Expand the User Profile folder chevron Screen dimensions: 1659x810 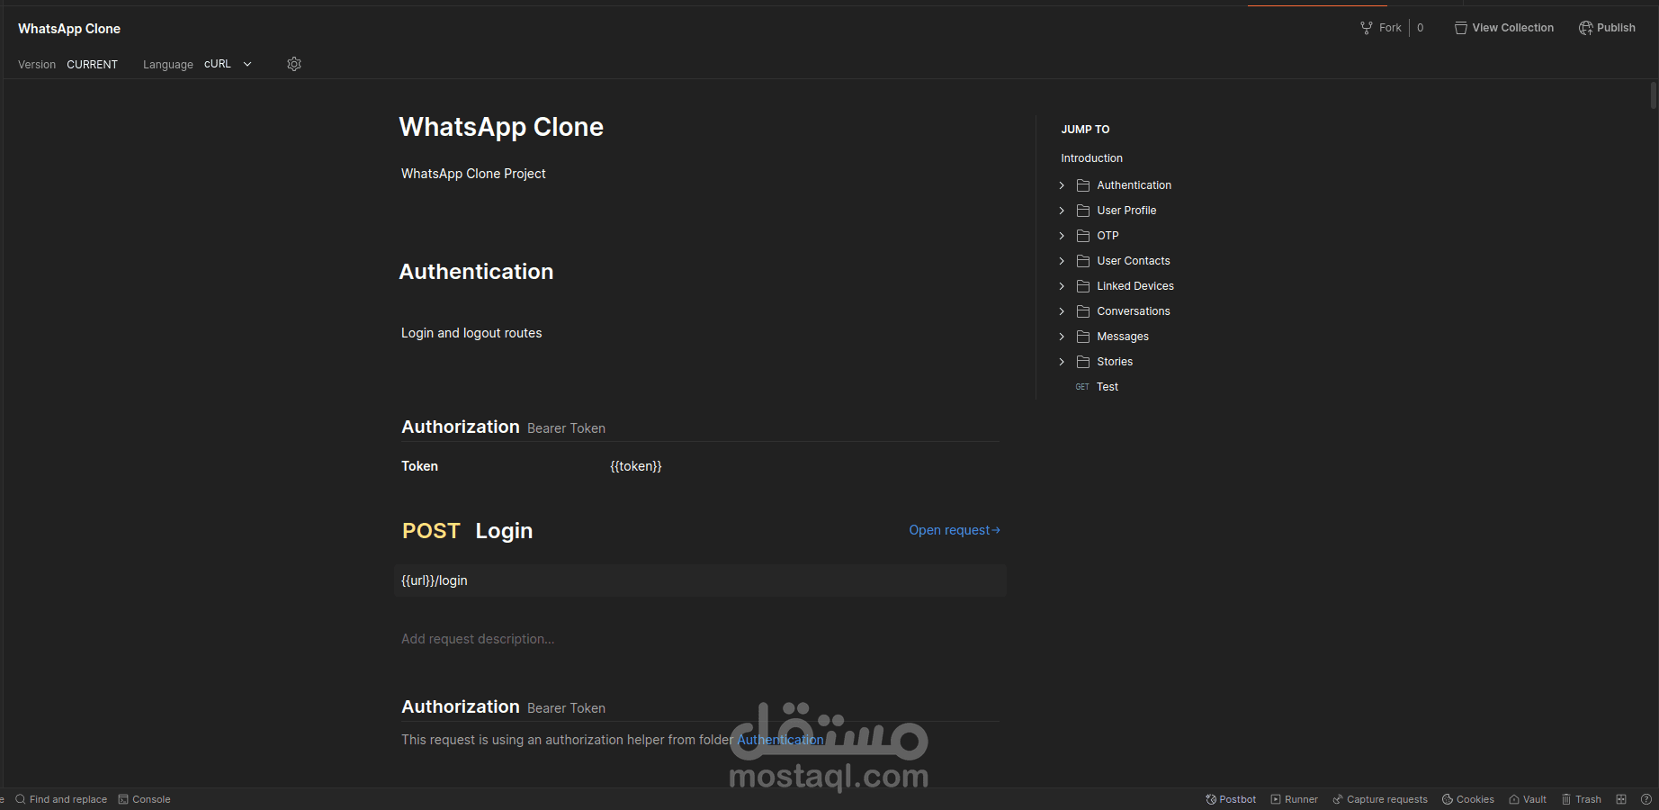[x=1062, y=211]
